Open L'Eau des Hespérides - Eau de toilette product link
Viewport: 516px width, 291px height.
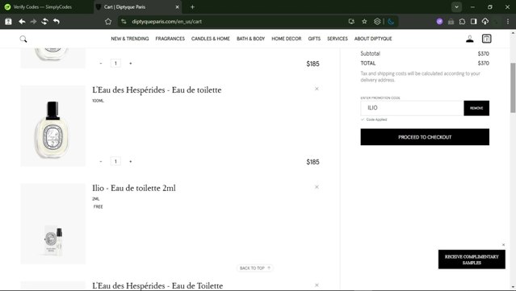pyautogui.click(x=157, y=90)
